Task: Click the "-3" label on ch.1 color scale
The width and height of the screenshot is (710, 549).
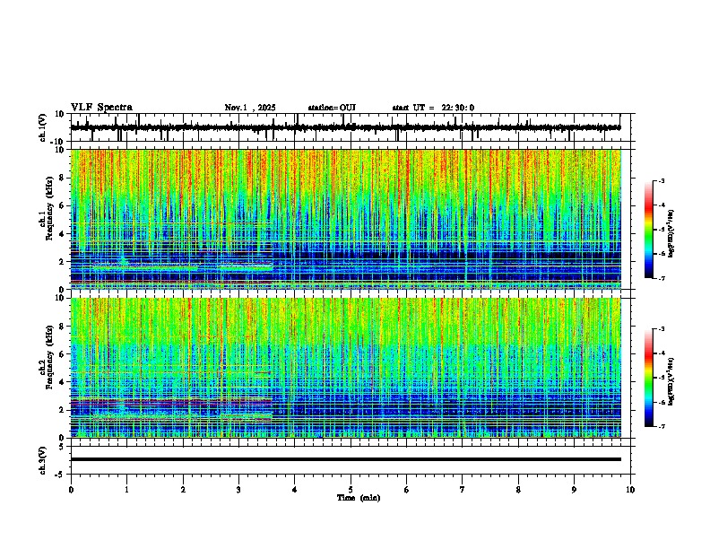Action: coord(661,181)
